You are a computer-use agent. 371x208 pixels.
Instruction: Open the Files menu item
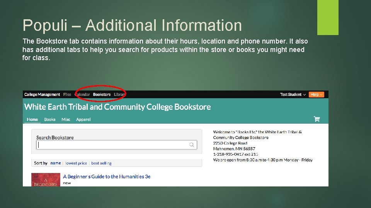tap(67, 95)
